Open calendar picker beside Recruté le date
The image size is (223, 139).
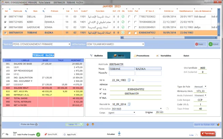point(129,104)
